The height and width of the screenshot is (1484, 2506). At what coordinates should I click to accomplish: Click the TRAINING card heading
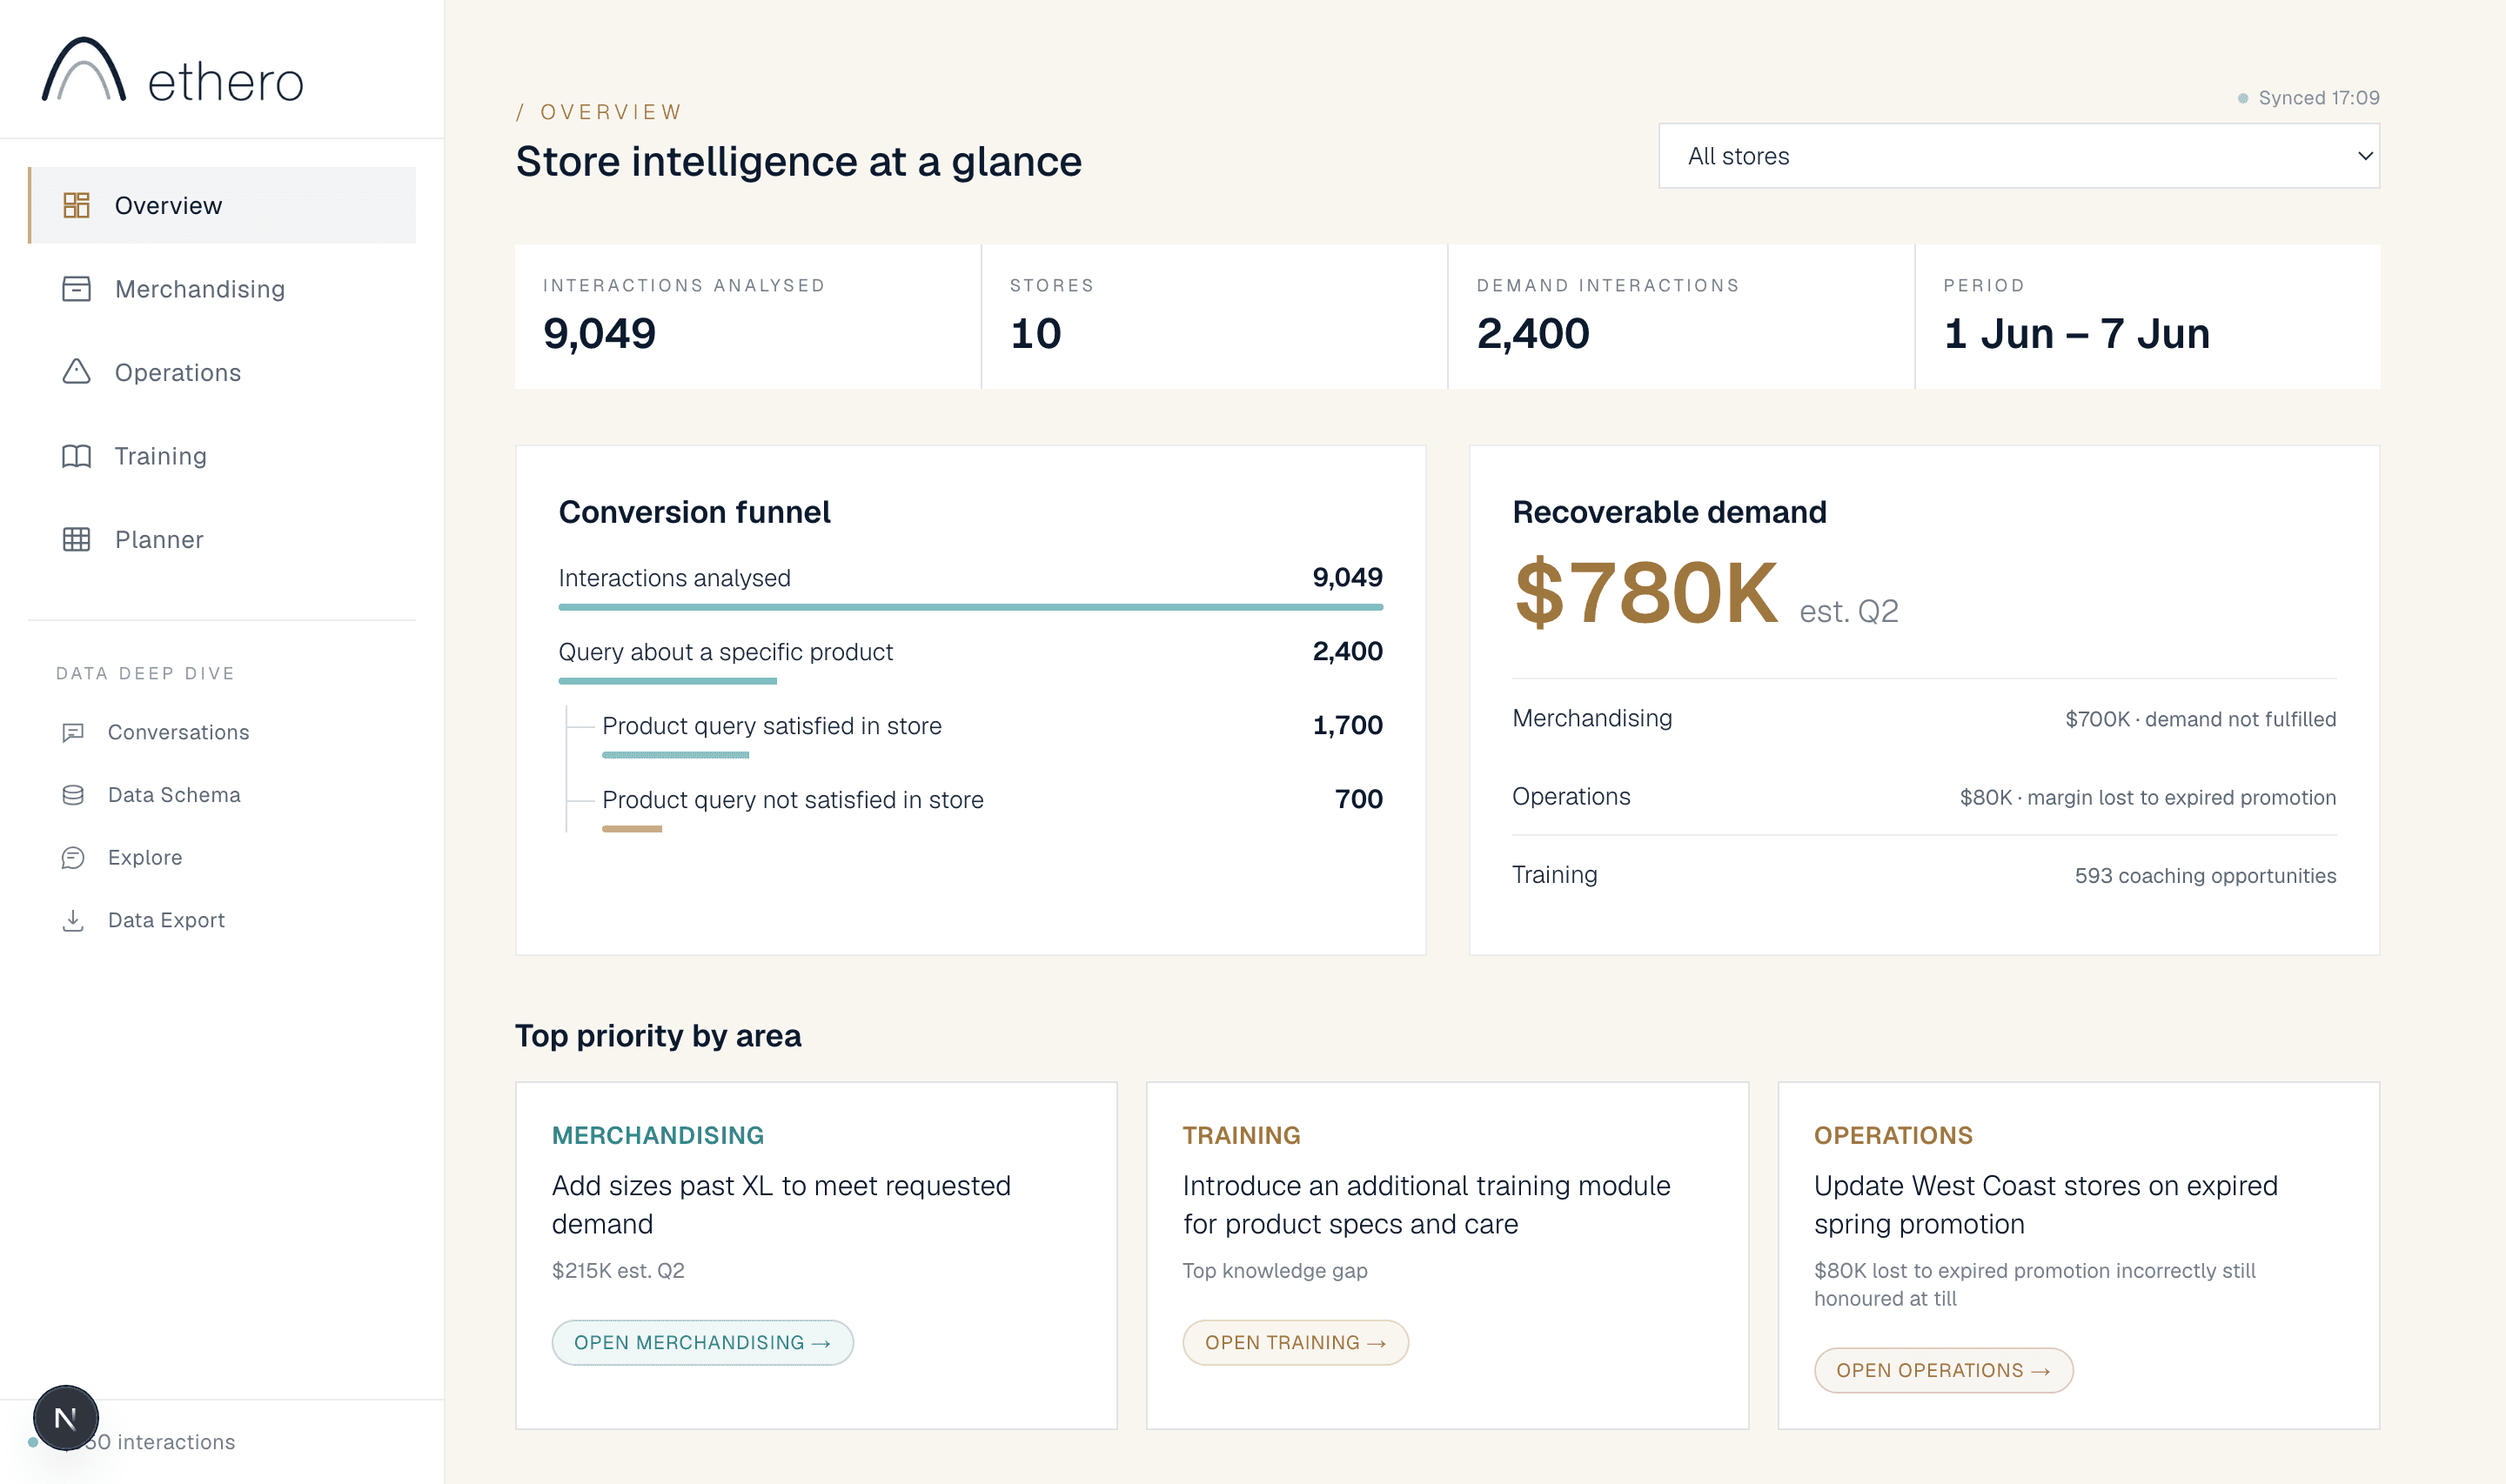point(1241,1135)
